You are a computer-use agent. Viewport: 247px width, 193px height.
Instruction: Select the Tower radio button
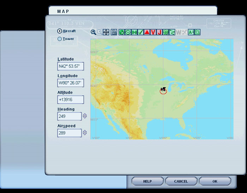(x=60, y=39)
